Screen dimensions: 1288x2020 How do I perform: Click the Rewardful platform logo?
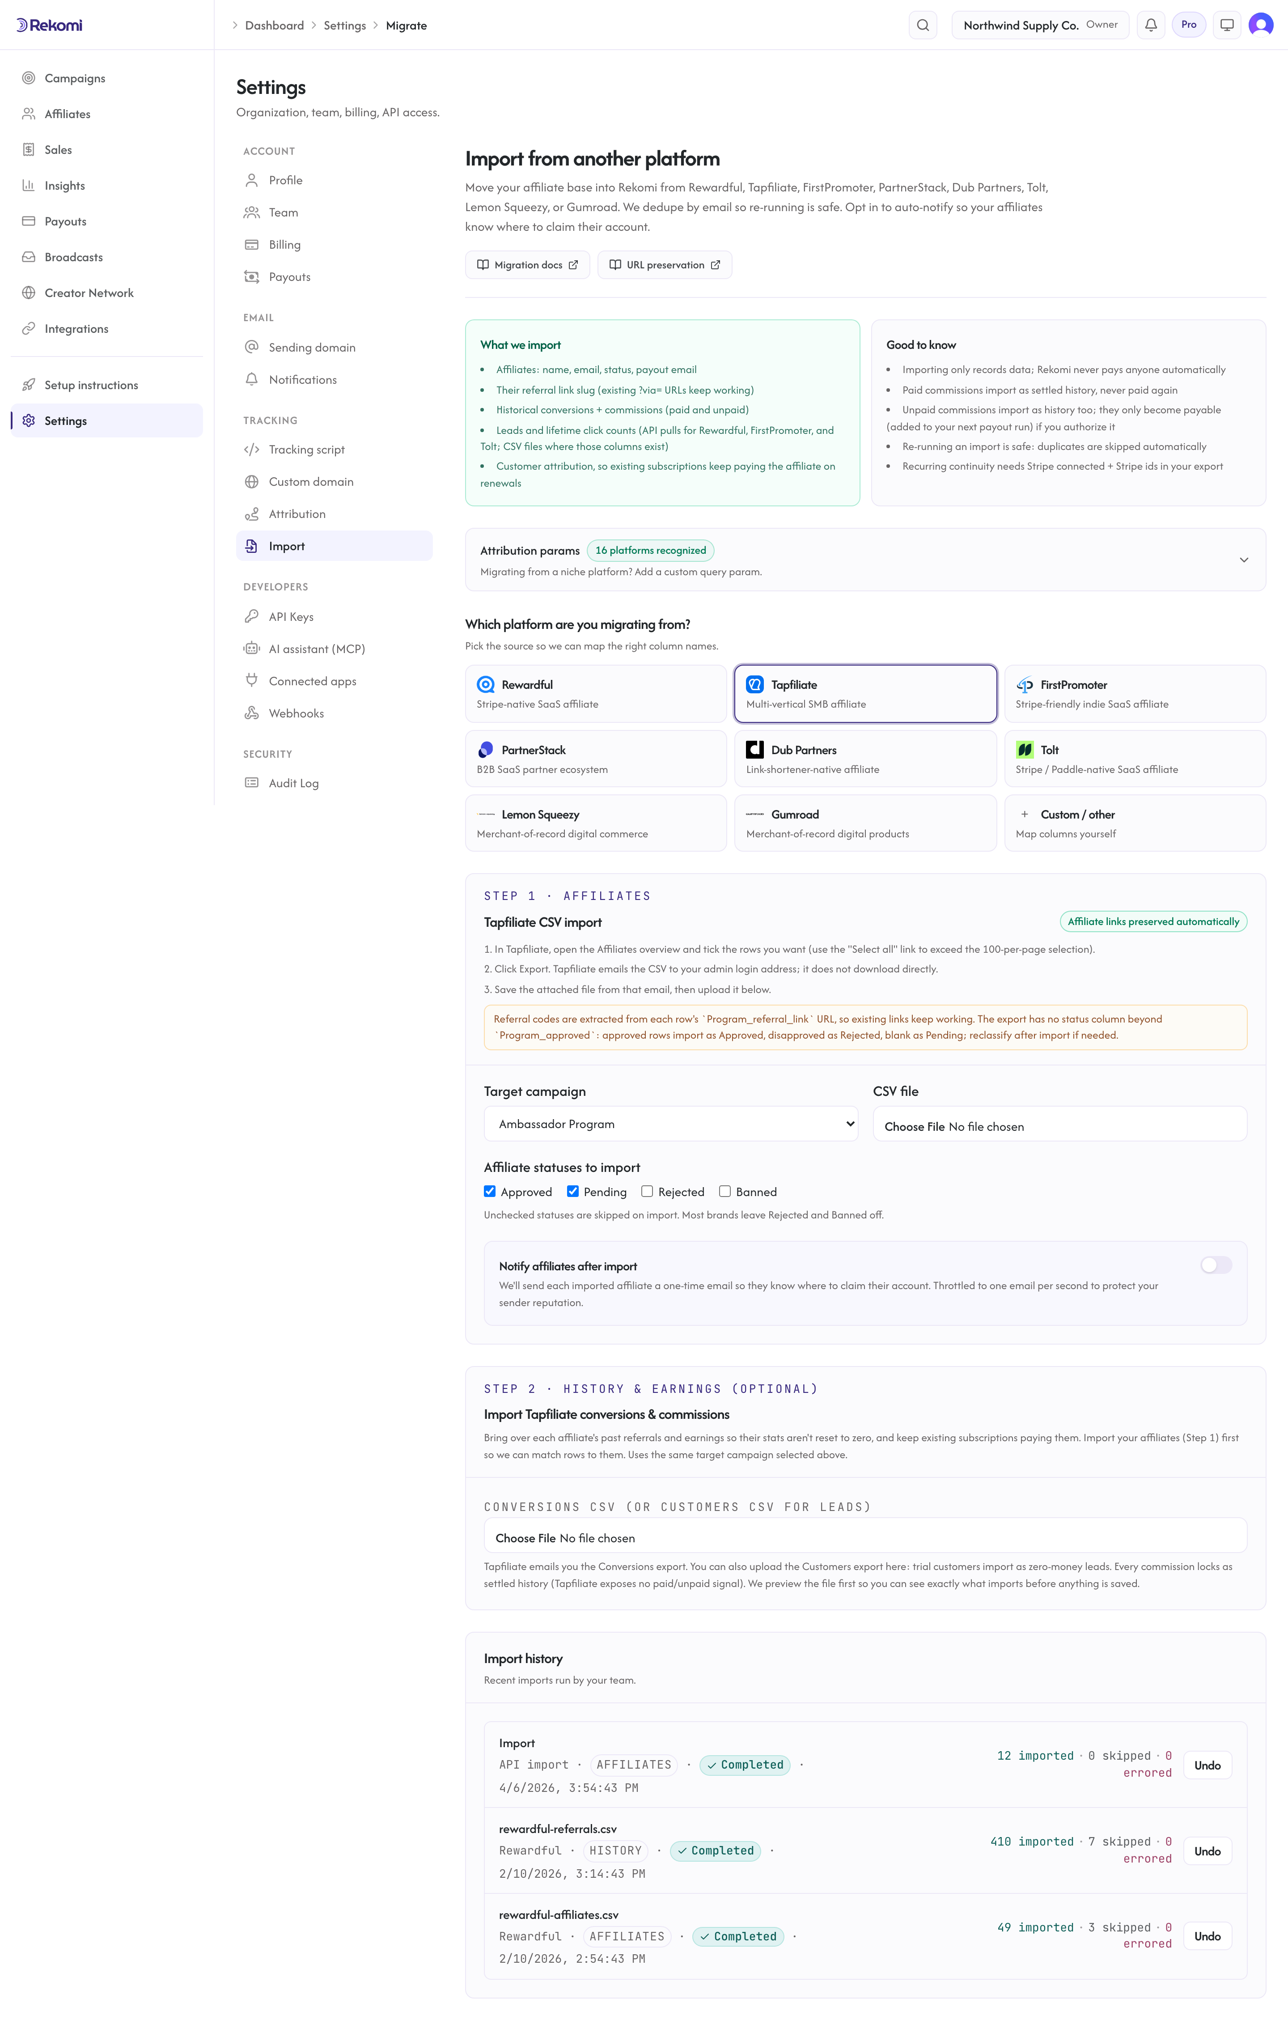coord(486,684)
